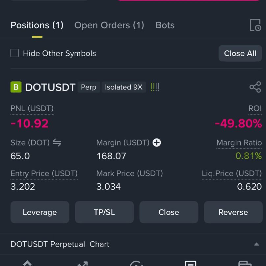This screenshot has width=266, height=266.
Task: Tap Close All positions button
Action: (x=240, y=53)
